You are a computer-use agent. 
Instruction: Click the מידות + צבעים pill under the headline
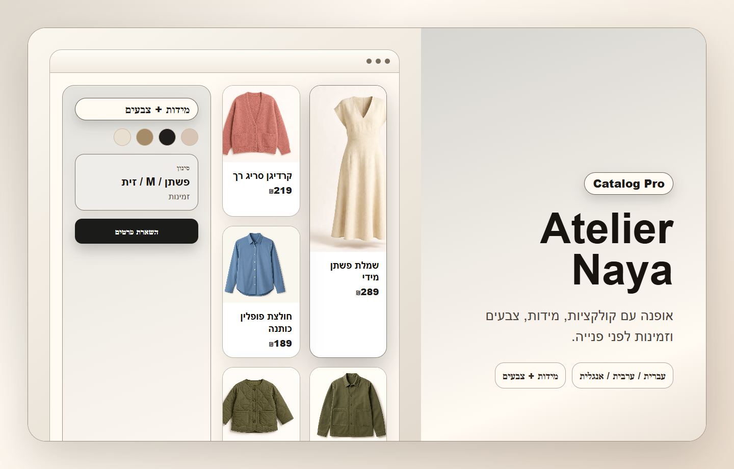pyautogui.click(x=530, y=376)
